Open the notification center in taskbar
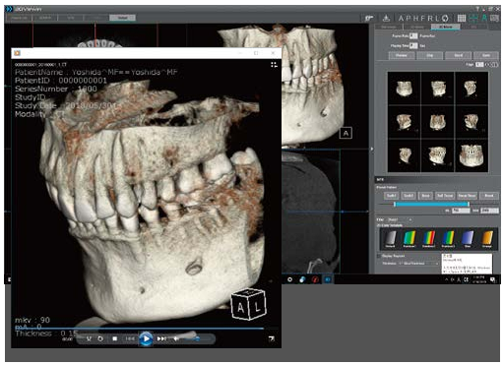Viewport: 504px width, 365px height. (492, 279)
